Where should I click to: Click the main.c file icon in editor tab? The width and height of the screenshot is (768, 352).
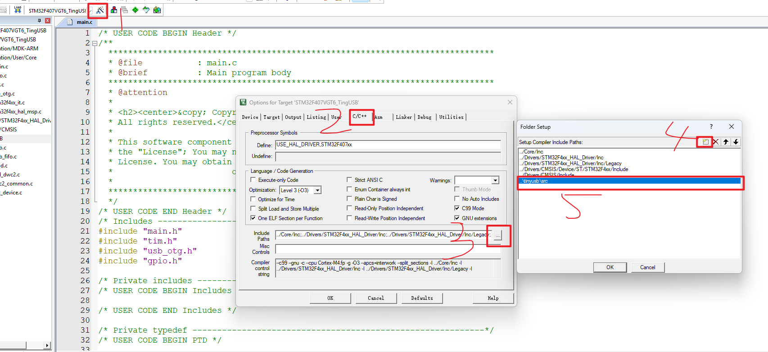[x=70, y=22]
